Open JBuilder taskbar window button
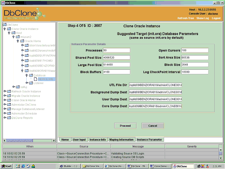Image resolution: width=225 pixels, height=169 pixels. point(70,166)
